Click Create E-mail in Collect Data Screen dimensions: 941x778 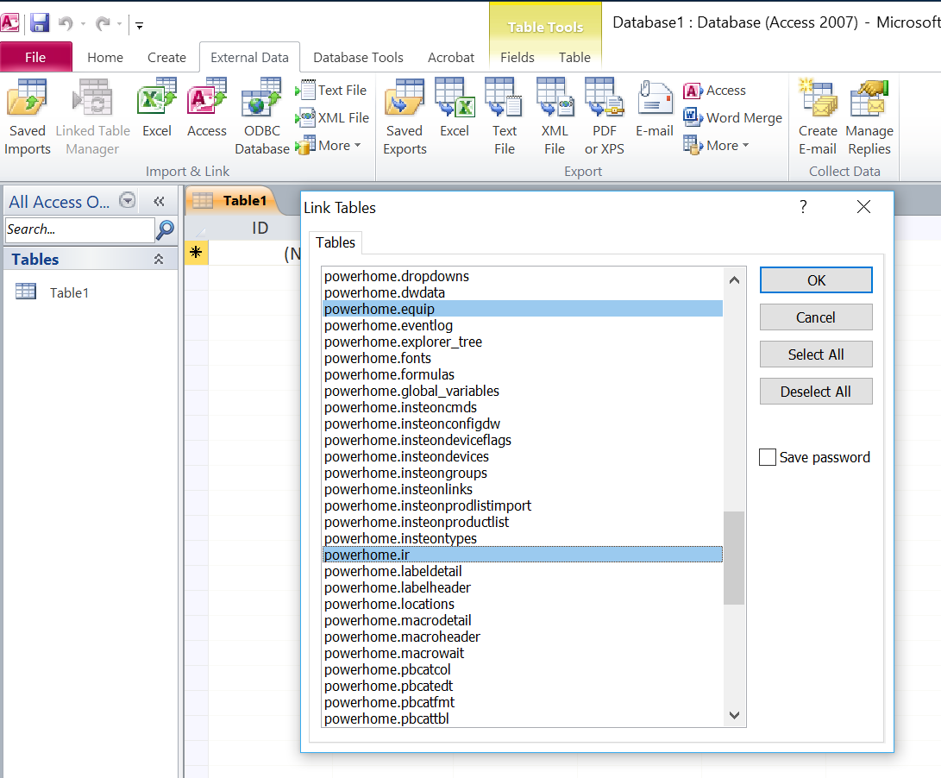(818, 117)
